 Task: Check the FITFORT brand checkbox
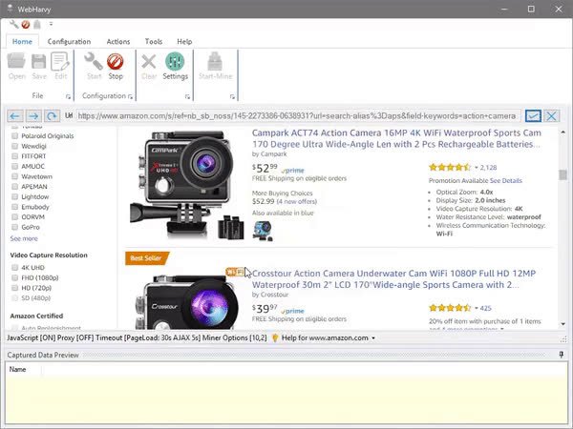click(14, 156)
